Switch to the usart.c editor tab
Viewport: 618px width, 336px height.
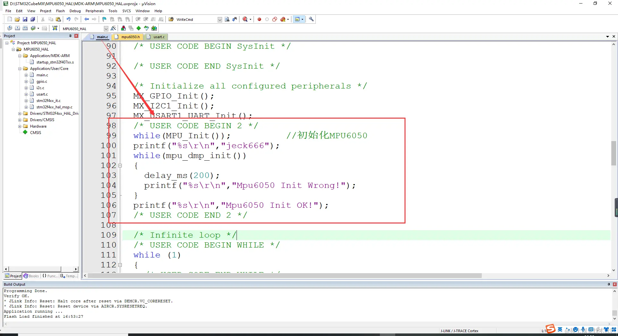click(156, 37)
